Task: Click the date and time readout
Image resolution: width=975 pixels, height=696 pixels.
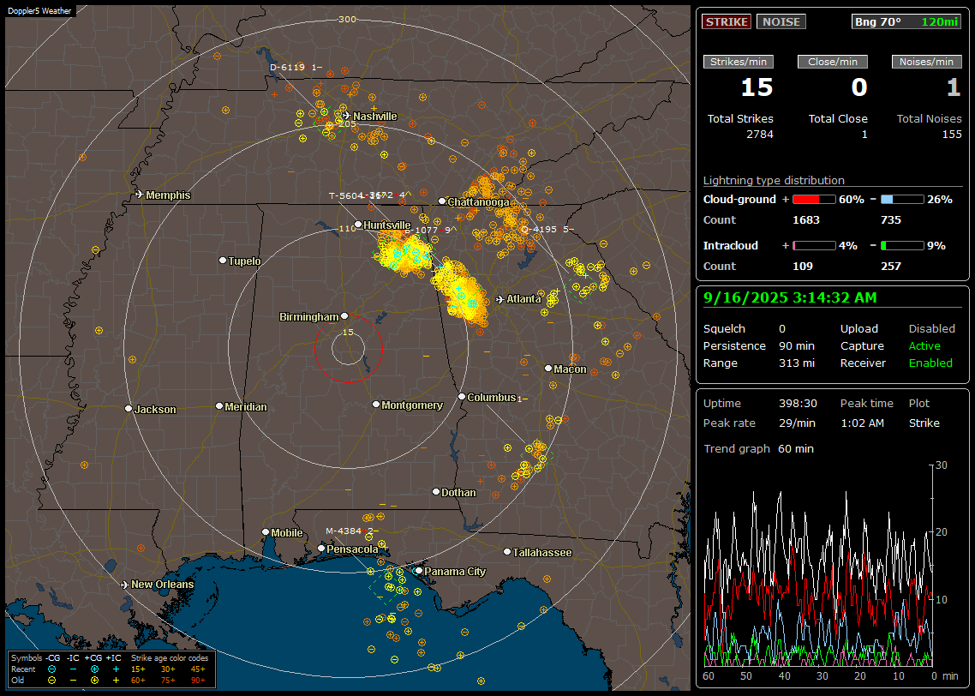Action: pyautogui.click(x=790, y=298)
